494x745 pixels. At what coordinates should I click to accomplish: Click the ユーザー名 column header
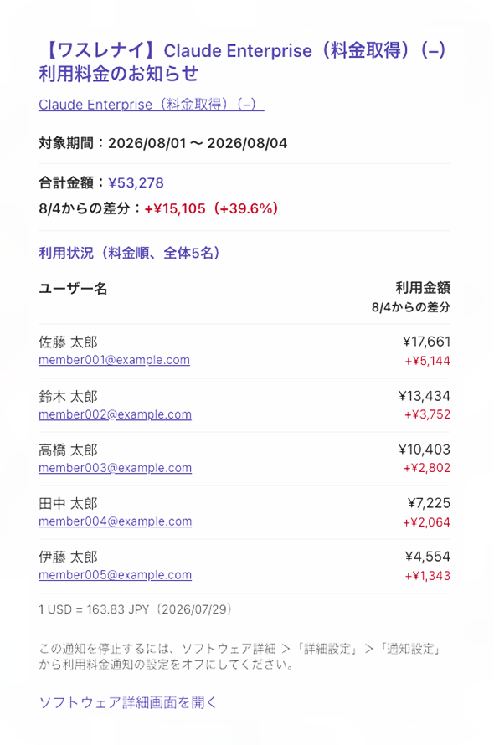(x=73, y=289)
